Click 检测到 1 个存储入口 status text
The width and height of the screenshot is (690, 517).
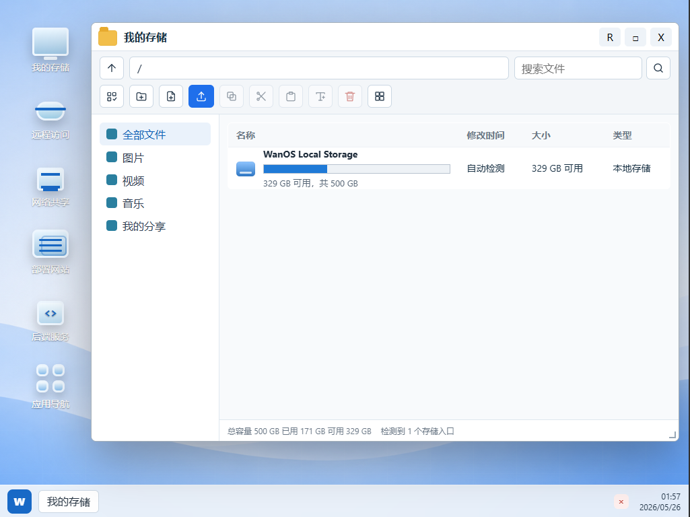417,432
